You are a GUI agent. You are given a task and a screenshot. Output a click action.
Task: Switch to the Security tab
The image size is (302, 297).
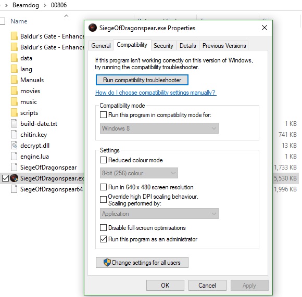pos(163,46)
